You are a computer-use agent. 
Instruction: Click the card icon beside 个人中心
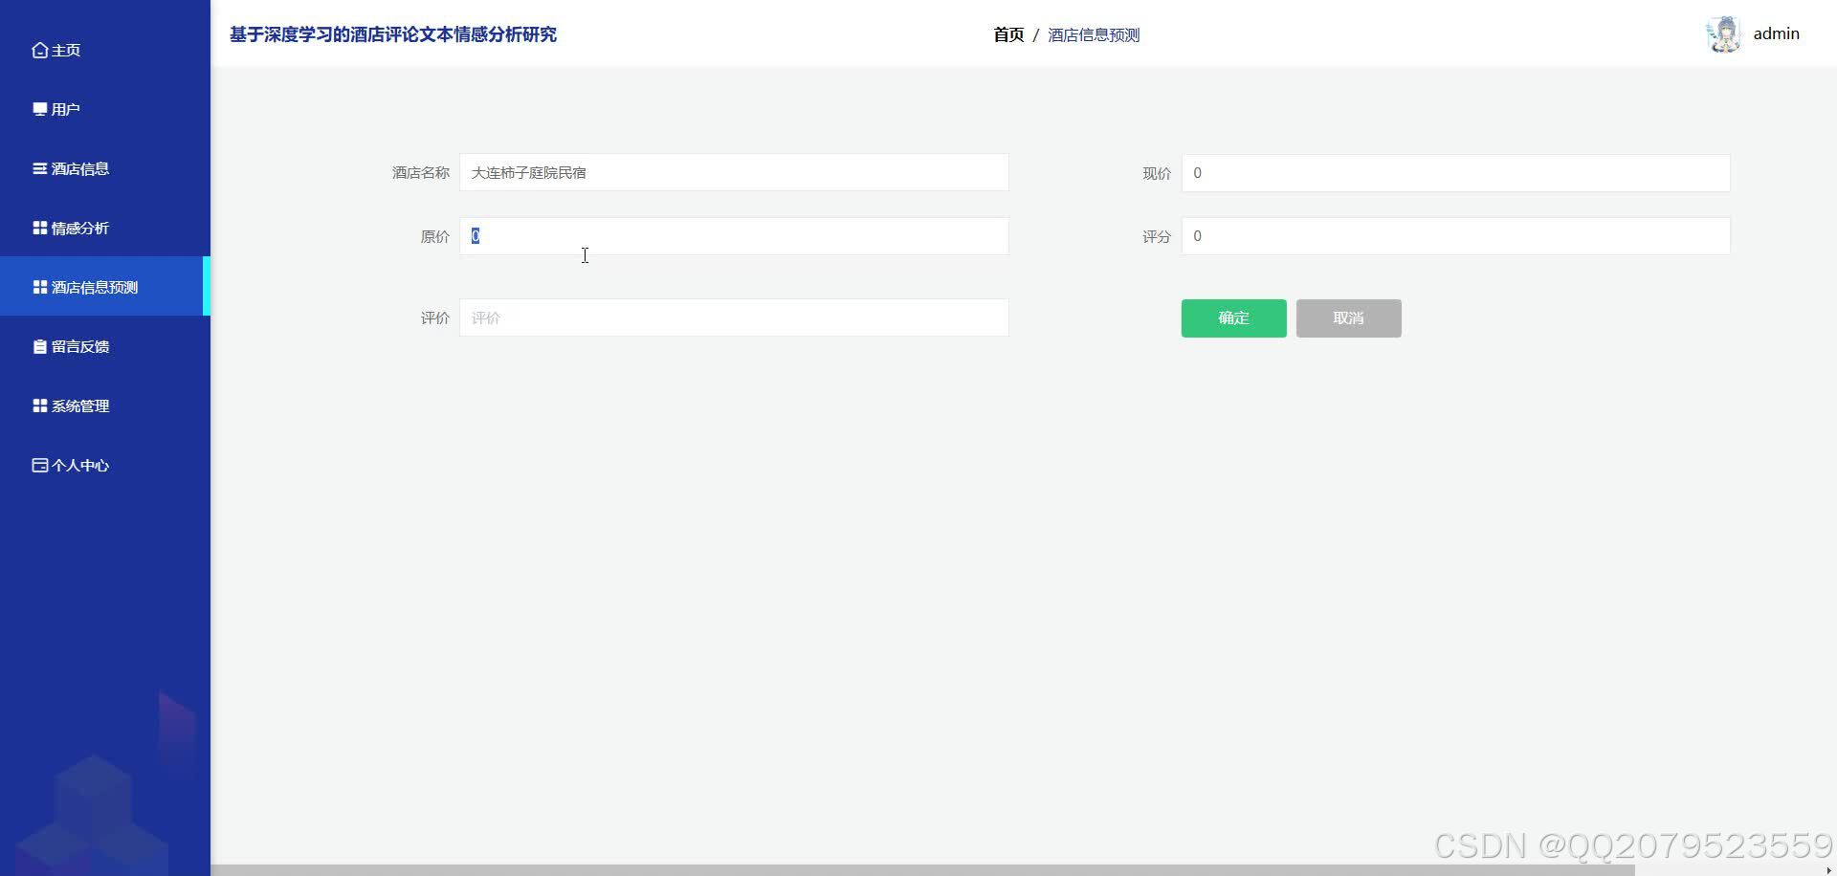(x=39, y=465)
